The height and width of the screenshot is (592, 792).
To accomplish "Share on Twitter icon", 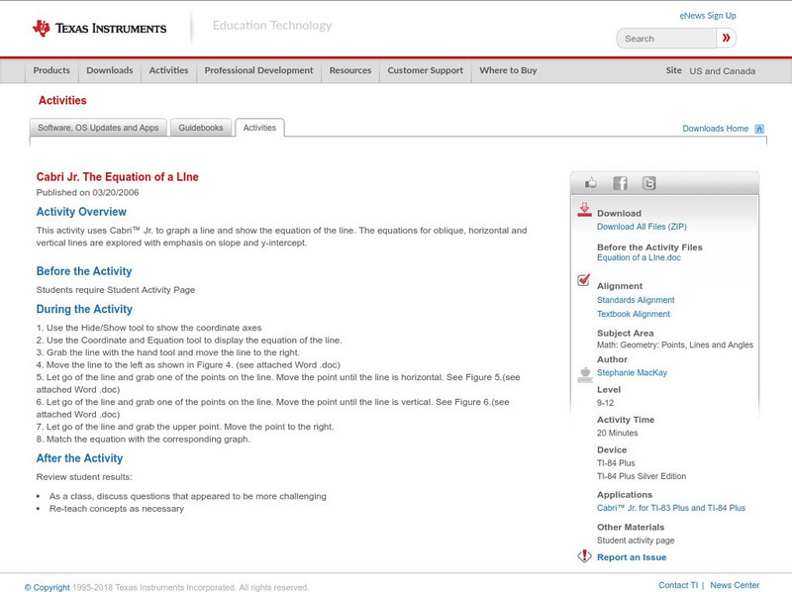I will (649, 183).
